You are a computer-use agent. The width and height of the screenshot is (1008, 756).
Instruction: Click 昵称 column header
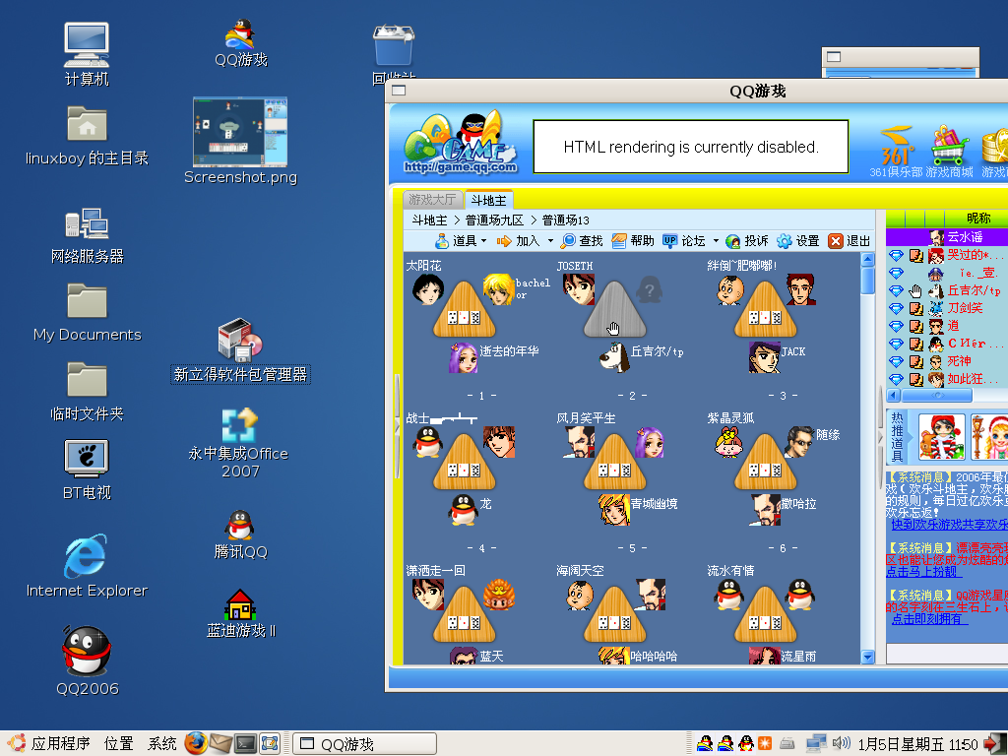pyautogui.click(x=977, y=219)
